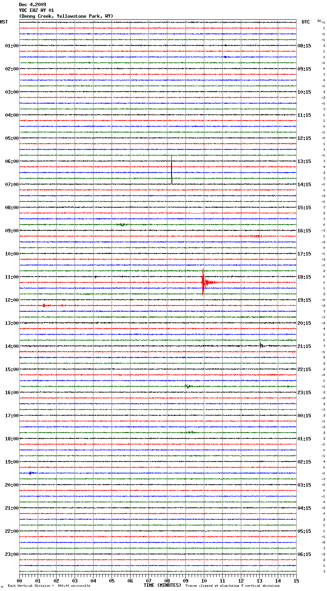Image resolution: width=327 pixels, height=591 pixels.
Task: Click the '17:15' UTC time label
Action: (304, 254)
